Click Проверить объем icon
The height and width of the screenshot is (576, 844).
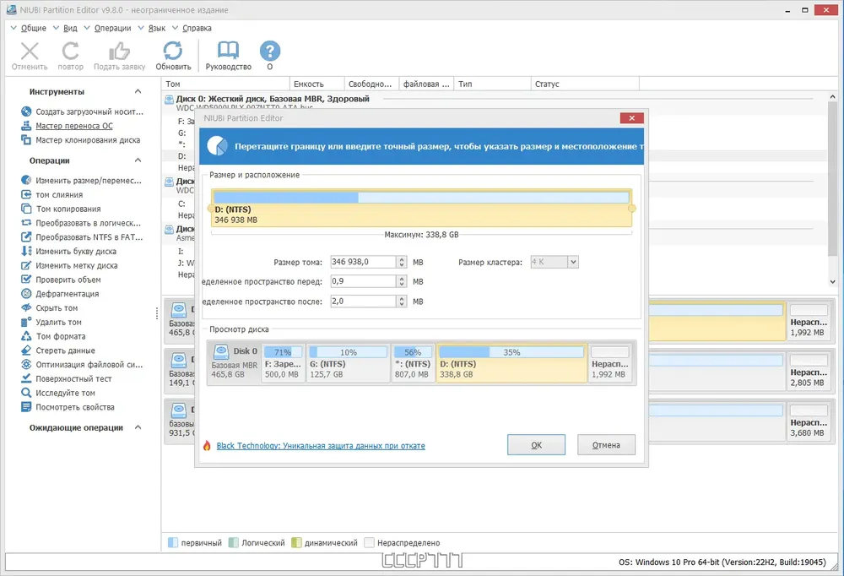(x=26, y=279)
